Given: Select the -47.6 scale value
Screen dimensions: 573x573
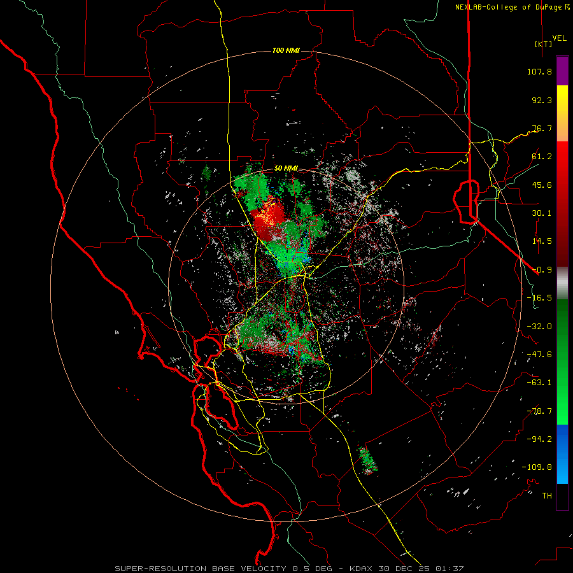Looking at the screenshot, I should 539,355.
